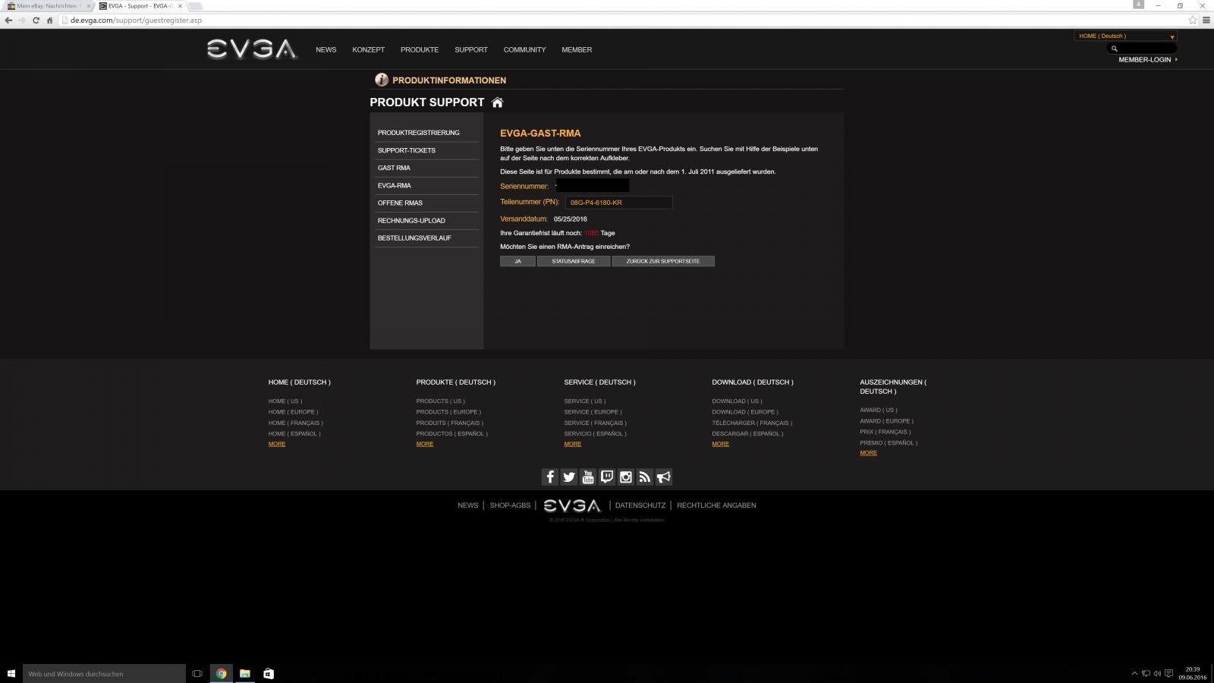Click MORE under SERVICE (DEUTSCH) column
Screen dimensions: 1214x683
click(x=573, y=444)
